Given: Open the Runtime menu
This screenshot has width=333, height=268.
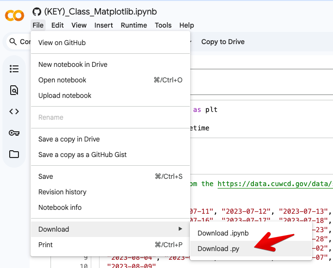Looking at the screenshot, I should [x=134, y=25].
